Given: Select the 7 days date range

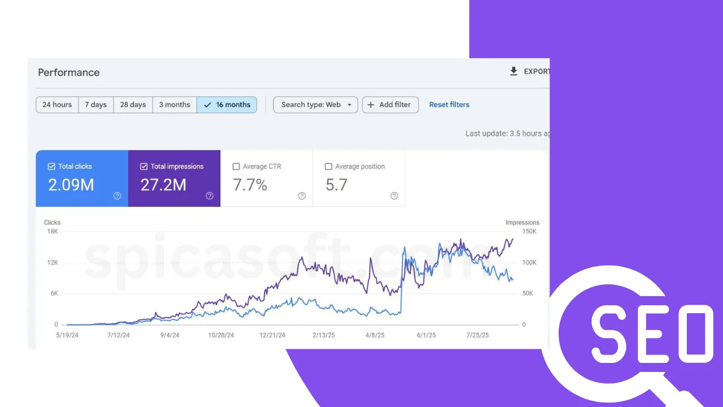Looking at the screenshot, I should [95, 105].
